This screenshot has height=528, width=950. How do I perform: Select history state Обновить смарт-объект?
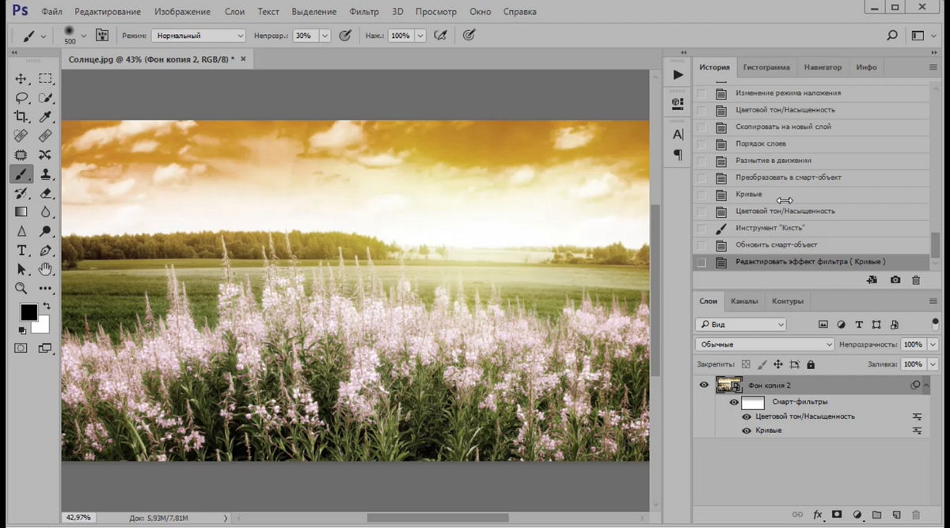pos(811,245)
